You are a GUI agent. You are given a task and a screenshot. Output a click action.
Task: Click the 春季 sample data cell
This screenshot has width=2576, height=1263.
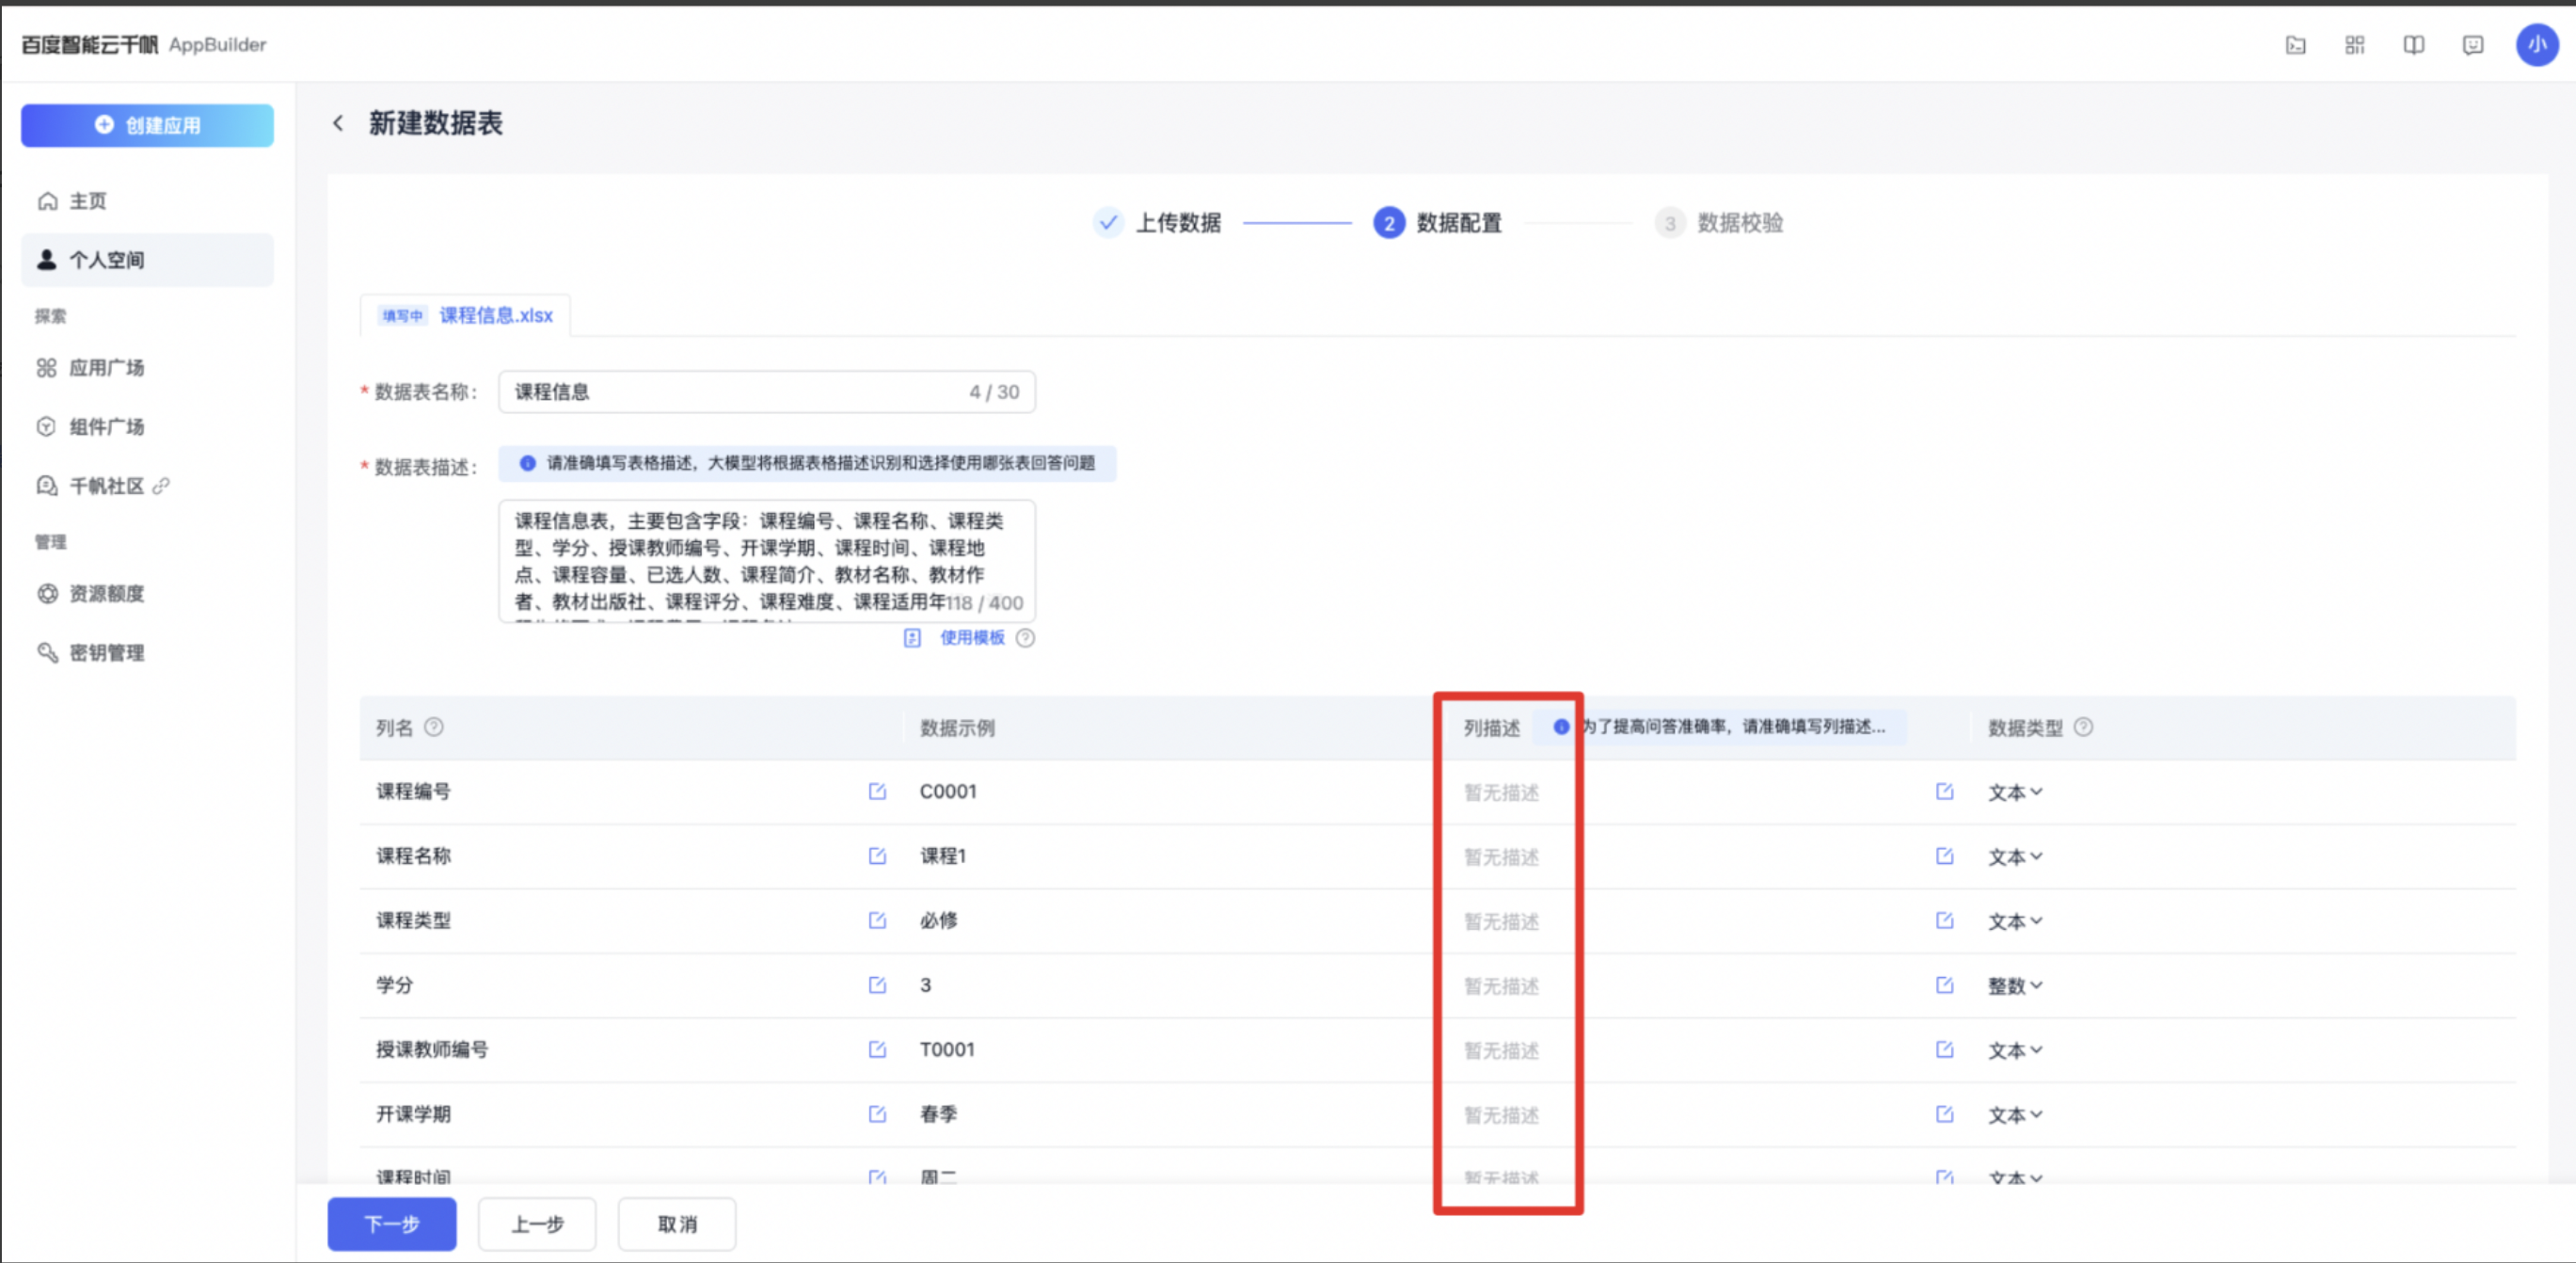coord(938,1114)
